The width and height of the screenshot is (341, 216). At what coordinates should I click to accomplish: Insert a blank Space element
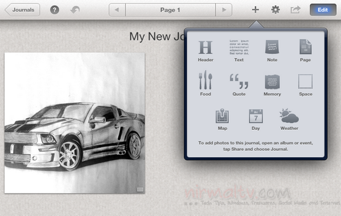[x=305, y=85]
